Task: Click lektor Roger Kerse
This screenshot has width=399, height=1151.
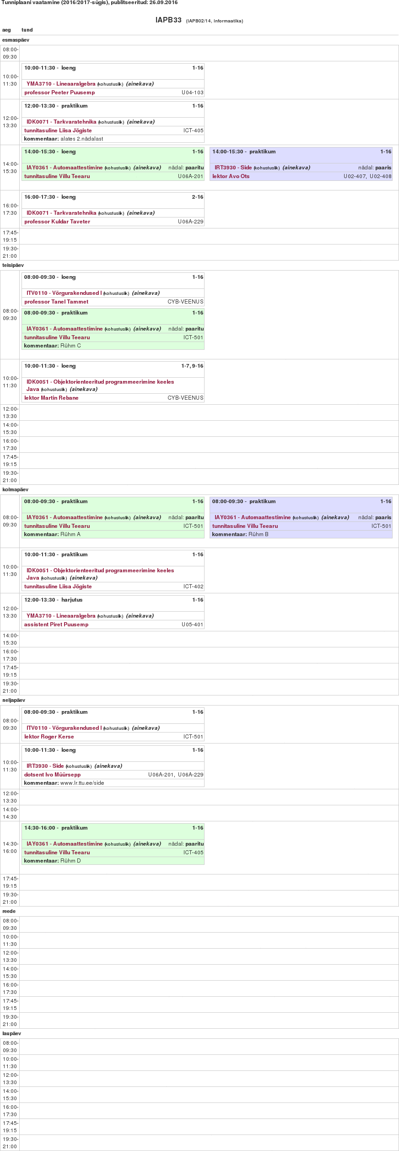Action: pyautogui.click(x=49, y=737)
